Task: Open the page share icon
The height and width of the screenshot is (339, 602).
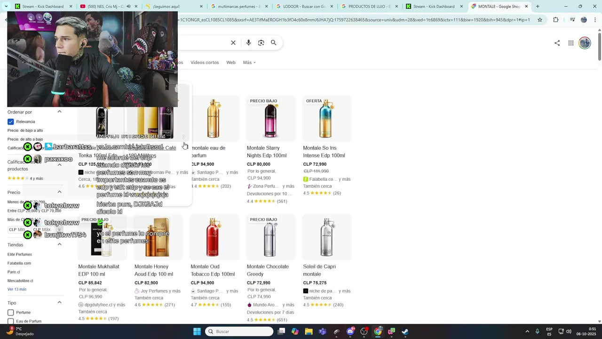Action: point(557,43)
